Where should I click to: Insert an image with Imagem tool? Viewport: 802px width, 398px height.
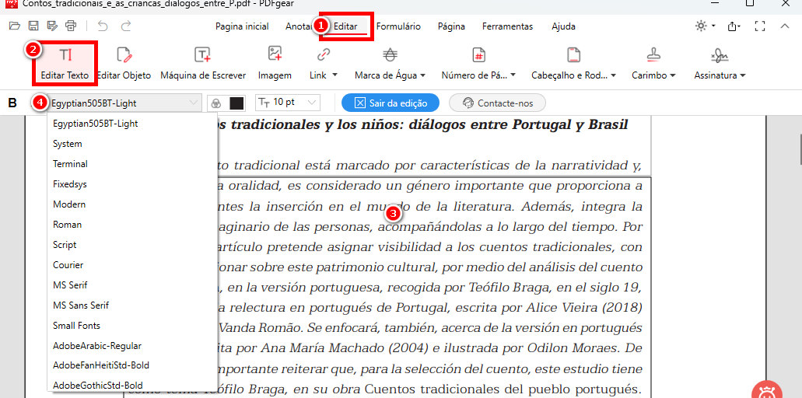pos(275,64)
